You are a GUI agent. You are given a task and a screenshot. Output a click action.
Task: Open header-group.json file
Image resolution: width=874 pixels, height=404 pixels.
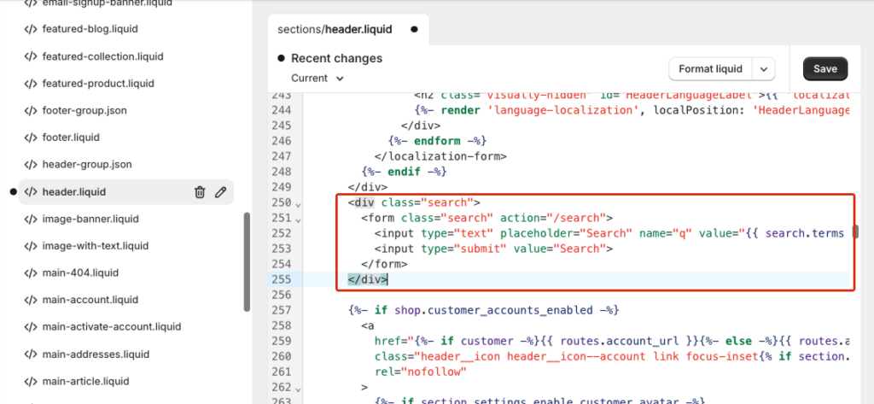coord(87,165)
